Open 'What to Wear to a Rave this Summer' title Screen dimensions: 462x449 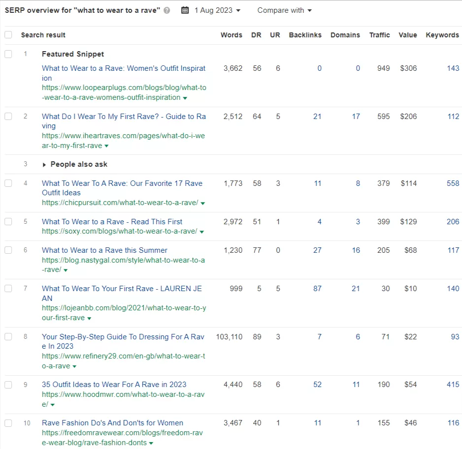click(x=104, y=250)
